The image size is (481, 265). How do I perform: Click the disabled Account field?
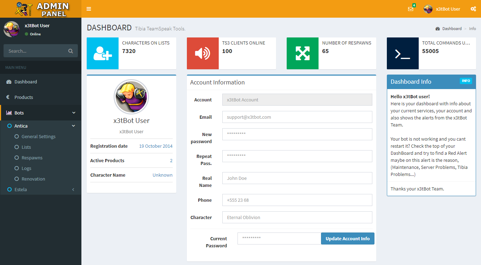tap(297, 100)
